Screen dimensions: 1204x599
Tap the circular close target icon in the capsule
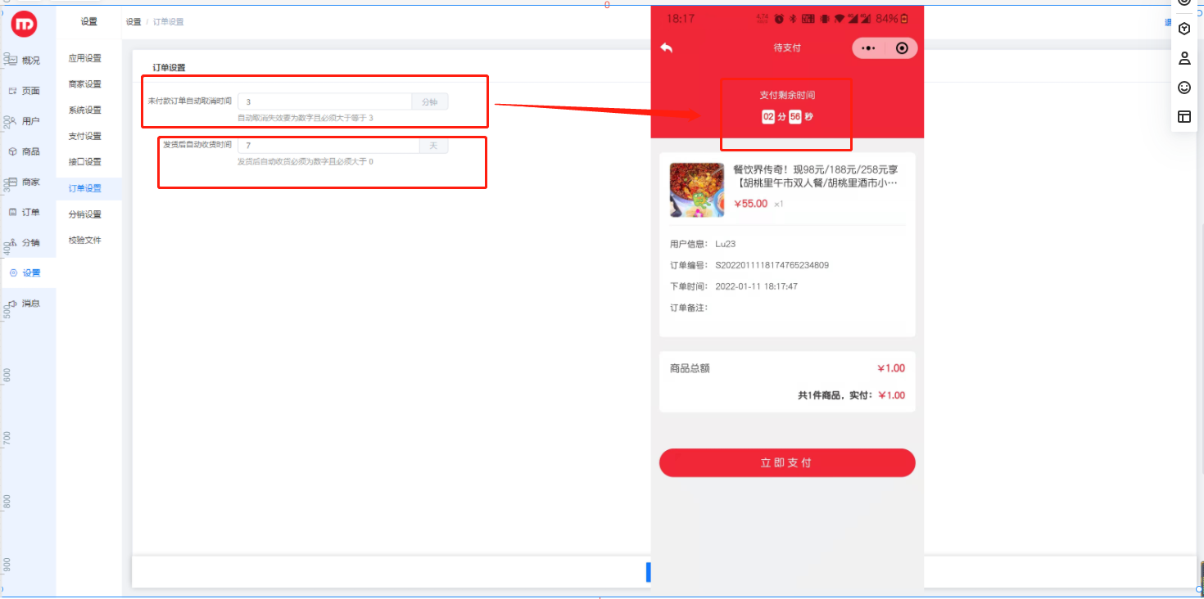[902, 48]
